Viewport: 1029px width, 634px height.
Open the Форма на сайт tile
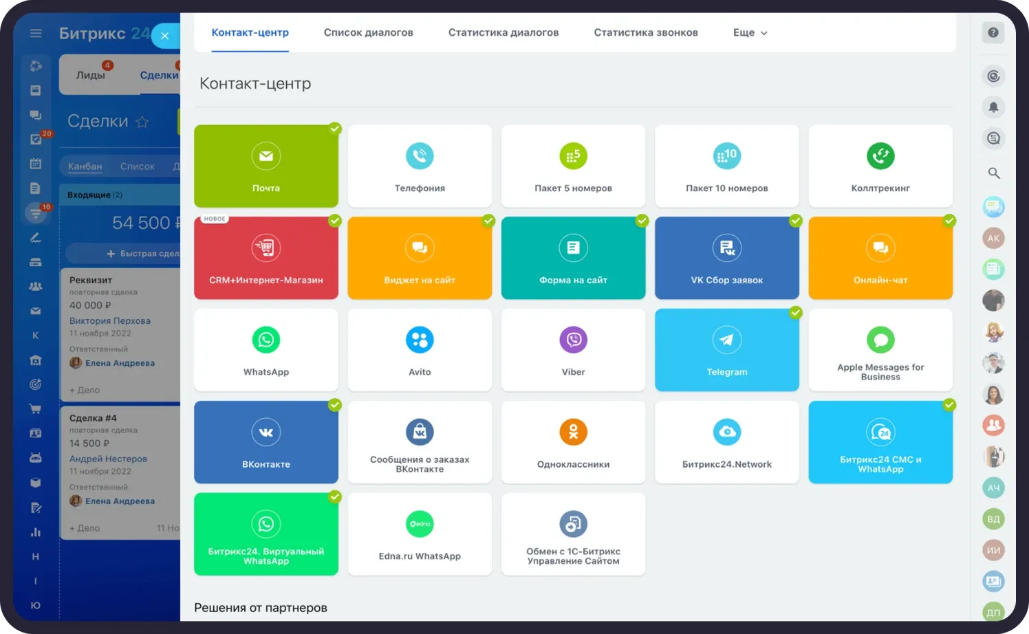click(x=573, y=258)
